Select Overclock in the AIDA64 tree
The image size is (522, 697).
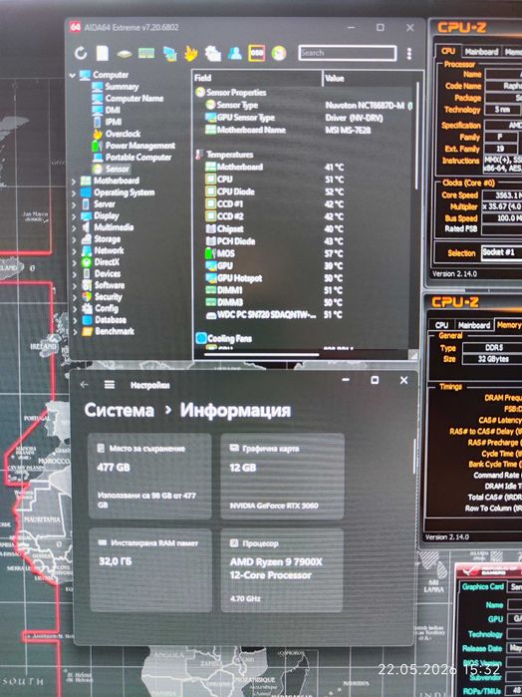click(x=124, y=134)
